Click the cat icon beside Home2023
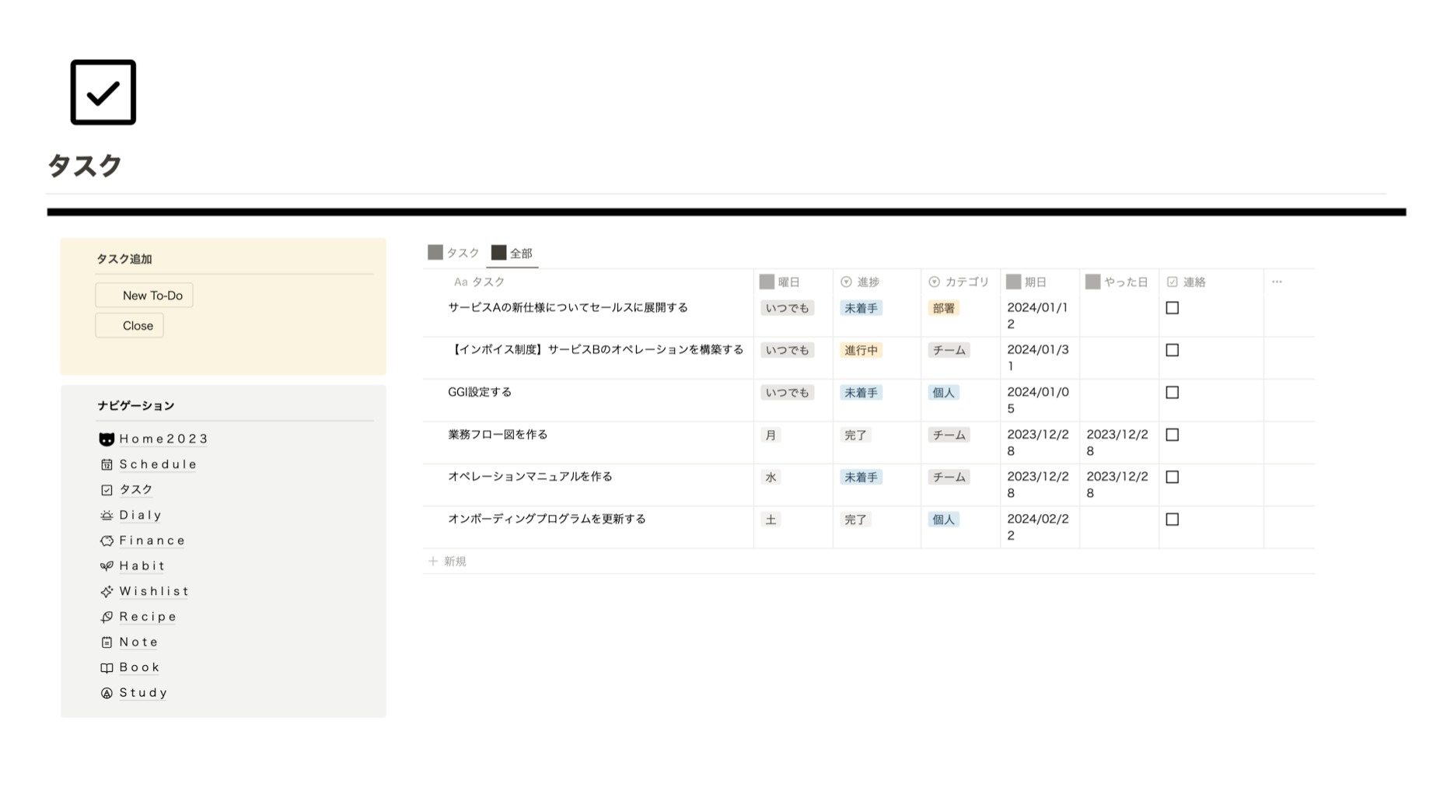The width and height of the screenshot is (1440, 798). click(107, 439)
